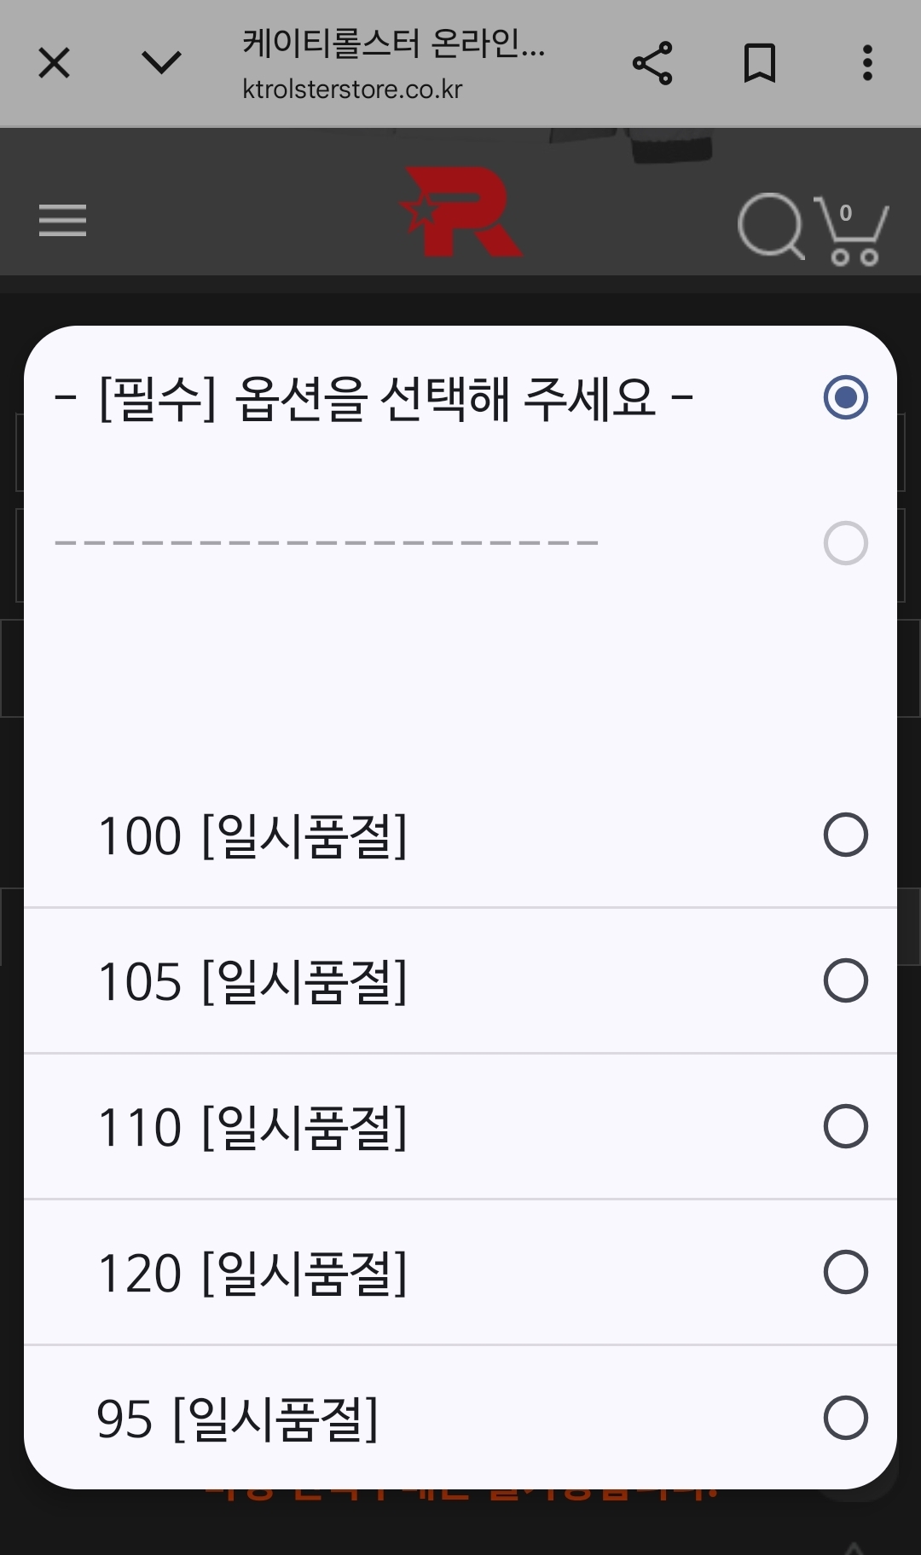Image resolution: width=921 pixels, height=1555 pixels.
Task: Select size 120 radio button
Action: (845, 1272)
